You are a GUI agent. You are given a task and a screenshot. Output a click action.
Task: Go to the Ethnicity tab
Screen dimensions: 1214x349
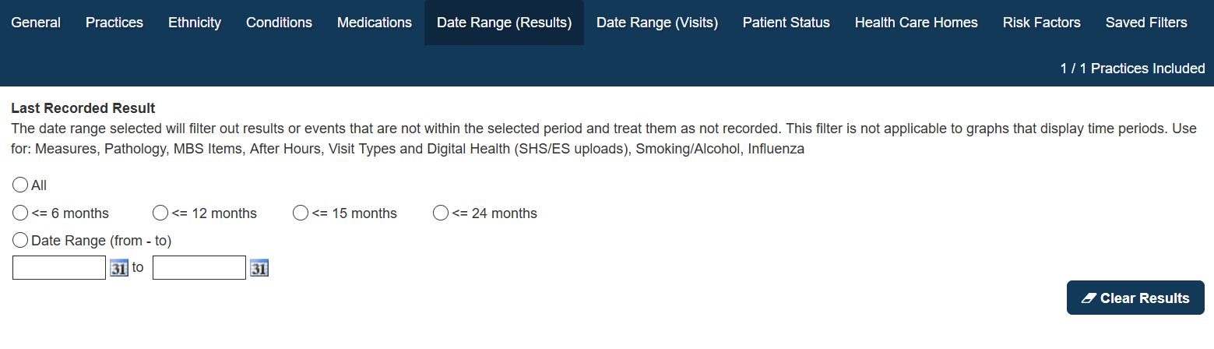[x=195, y=23]
